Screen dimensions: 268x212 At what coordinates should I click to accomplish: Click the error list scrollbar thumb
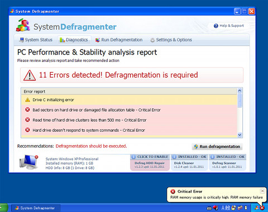240,100
